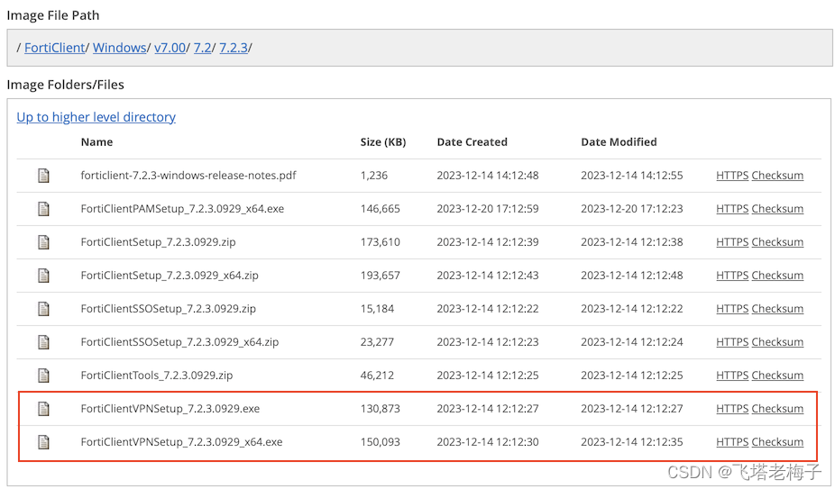Select file name FortiClientSSOSetup_7.2.3.0929.zip
835x489 pixels.
(x=169, y=309)
